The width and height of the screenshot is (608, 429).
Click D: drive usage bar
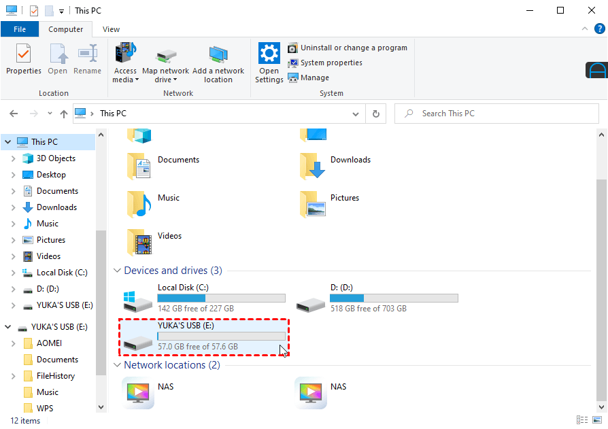394,298
